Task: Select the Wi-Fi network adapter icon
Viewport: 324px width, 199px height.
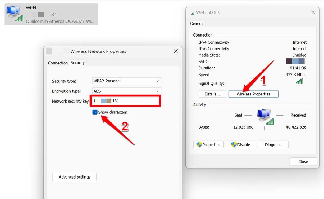Action: 15,13
